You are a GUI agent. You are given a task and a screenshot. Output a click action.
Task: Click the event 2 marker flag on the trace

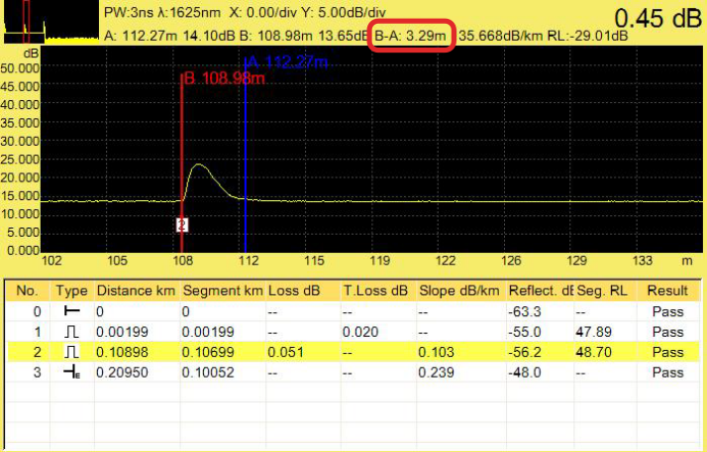point(181,225)
